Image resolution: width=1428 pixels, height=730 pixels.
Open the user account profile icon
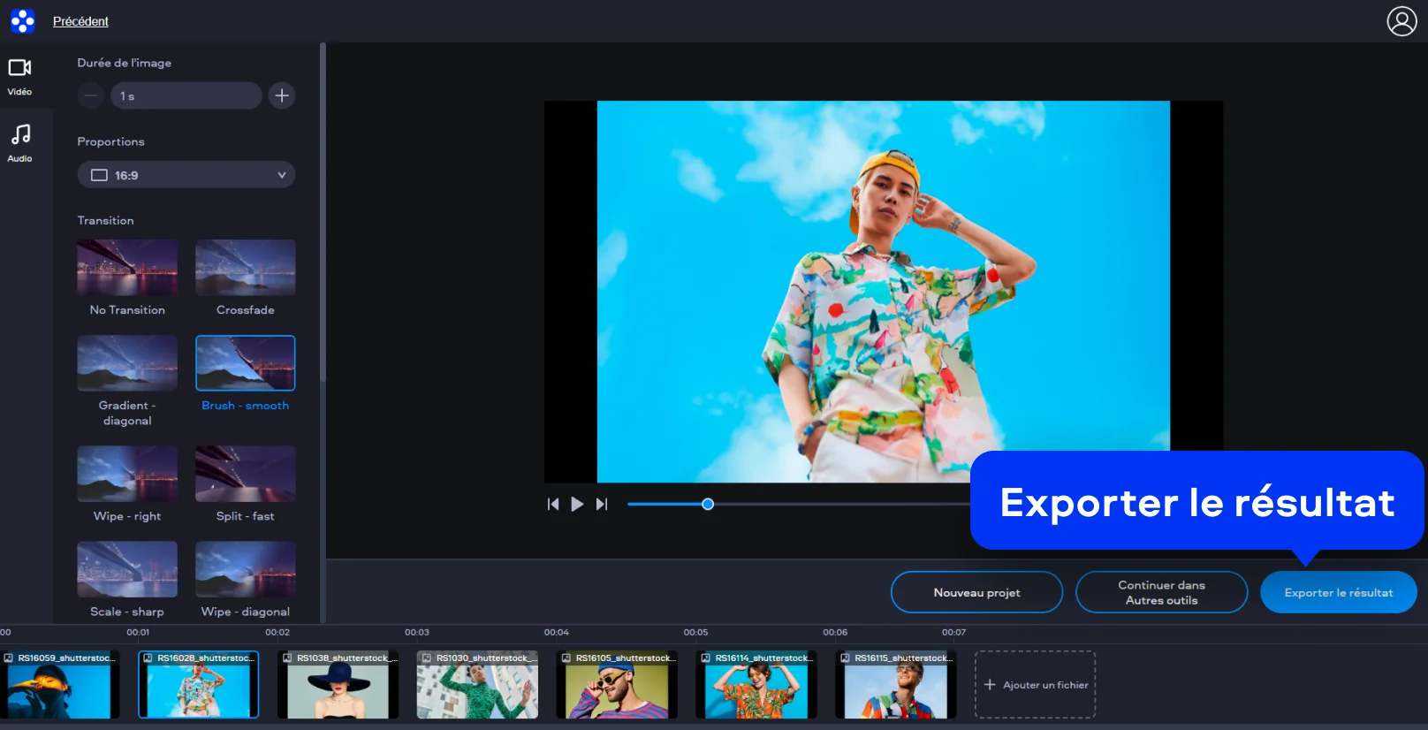point(1401,20)
